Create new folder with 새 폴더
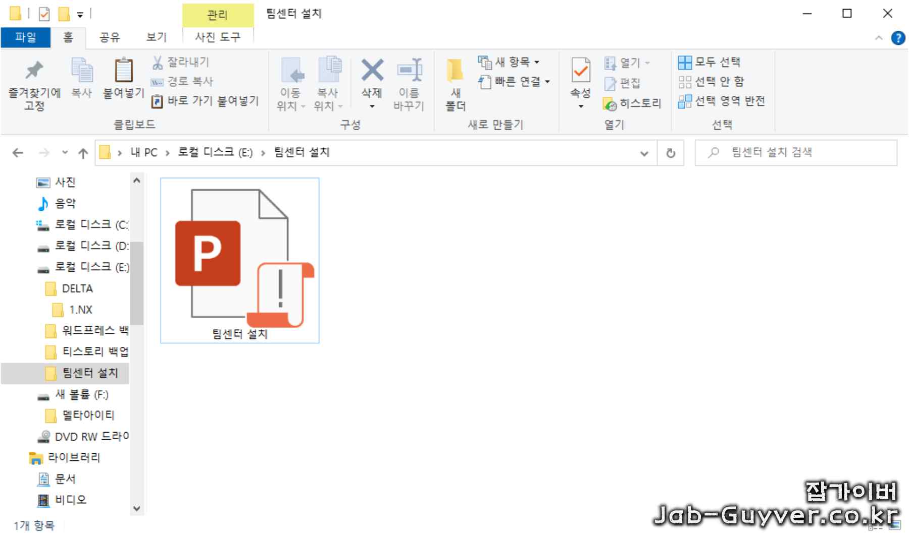 pos(456,84)
